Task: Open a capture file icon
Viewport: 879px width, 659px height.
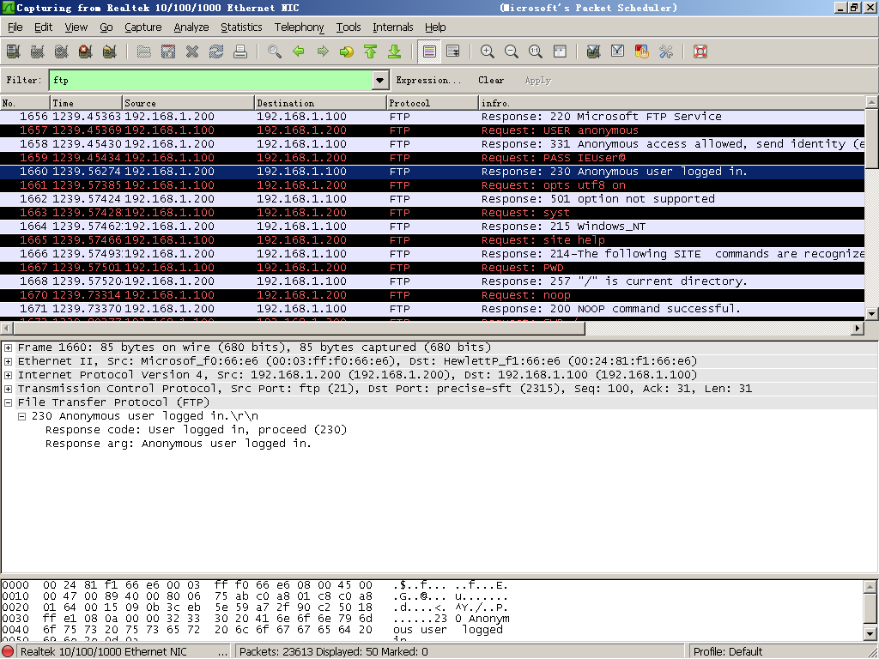Action: [x=144, y=51]
